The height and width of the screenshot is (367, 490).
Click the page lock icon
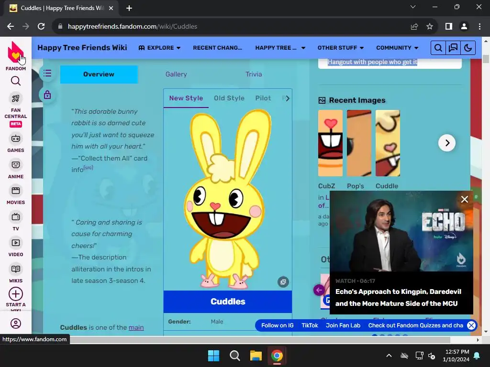[x=47, y=95]
